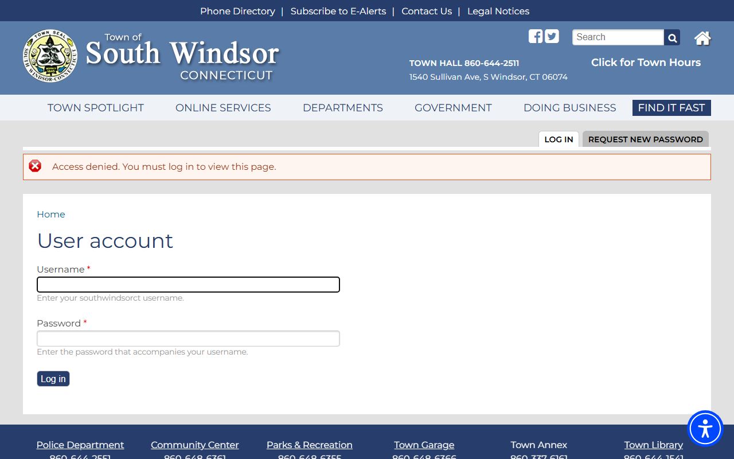Screen dimensions: 734x459
Task: Click the 'password that accompanies your username' hint
Action: [x=142, y=352]
